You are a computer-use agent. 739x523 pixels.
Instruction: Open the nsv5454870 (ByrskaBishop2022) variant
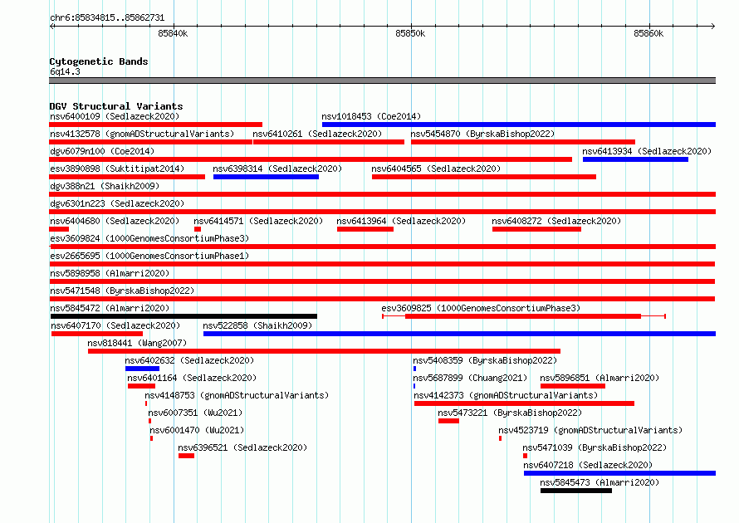pos(522,142)
